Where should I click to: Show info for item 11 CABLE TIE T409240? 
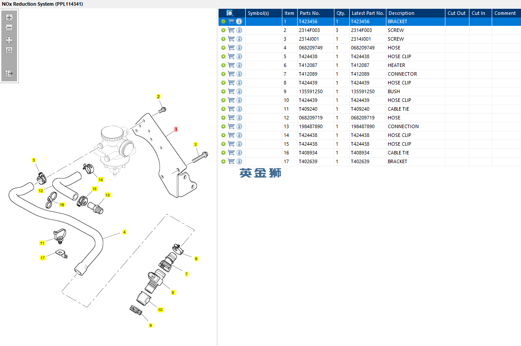(x=239, y=109)
